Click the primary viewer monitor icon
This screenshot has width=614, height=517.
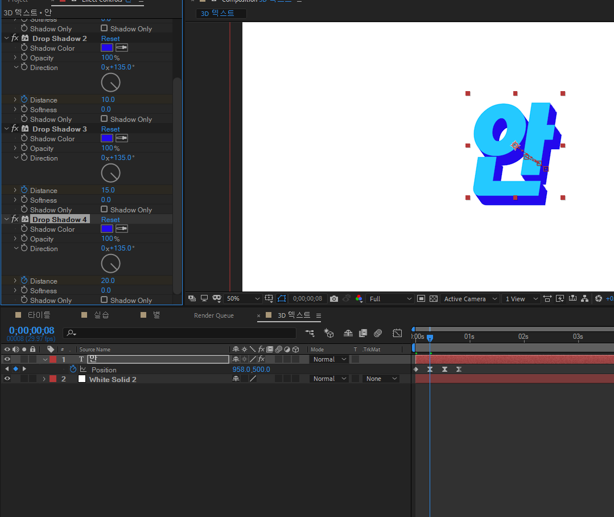point(204,298)
